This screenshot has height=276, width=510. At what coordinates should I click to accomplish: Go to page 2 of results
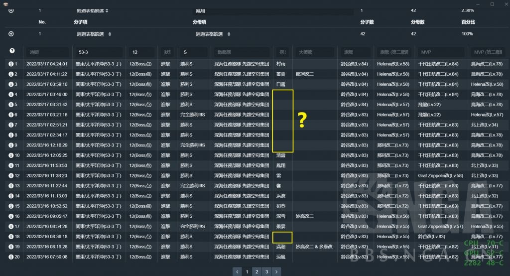[x=256, y=272]
